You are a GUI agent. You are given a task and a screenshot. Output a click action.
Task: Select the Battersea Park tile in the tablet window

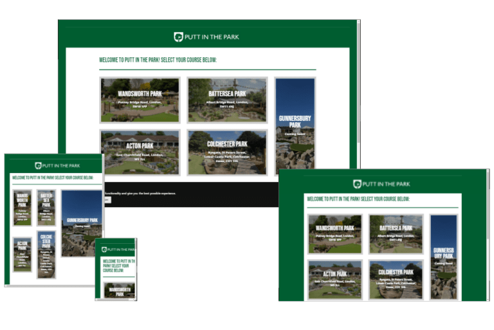[x=46, y=208]
